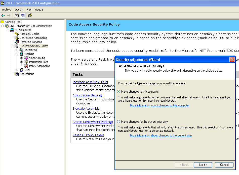This screenshot has height=175, width=239.
Task: Expand the Enterprise policy node
Action: coord(17,50)
